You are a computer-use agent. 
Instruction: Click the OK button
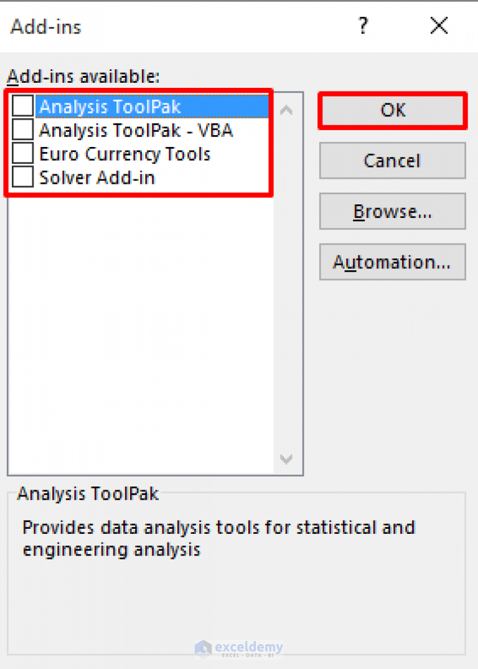pyautogui.click(x=392, y=110)
